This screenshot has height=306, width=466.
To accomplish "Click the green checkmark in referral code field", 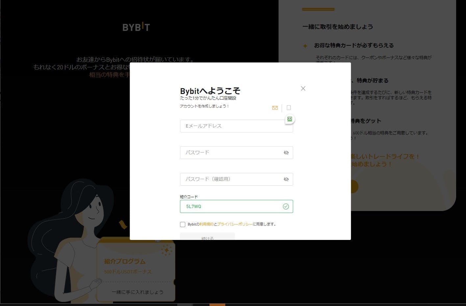I will click(x=286, y=206).
